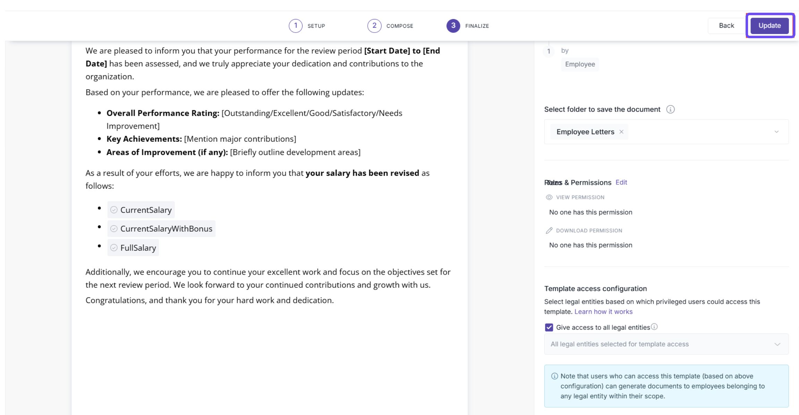Click the info icon beside folder selection label
Image resolution: width=799 pixels, height=415 pixels.
click(x=670, y=110)
